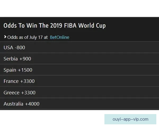Click France's +3300 odds value
This screenshot has width=159, height=127.
pos(27,81)
